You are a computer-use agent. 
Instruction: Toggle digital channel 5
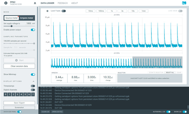[25, 94]
